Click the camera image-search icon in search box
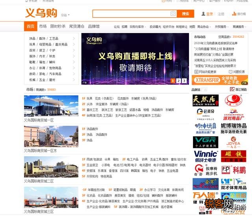 pos(173,14)
